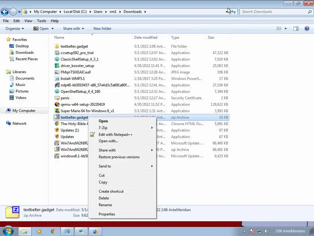Select driver_booster_setup file icon
This screenshot has height=236, width=314.
[x=57, y=66]
